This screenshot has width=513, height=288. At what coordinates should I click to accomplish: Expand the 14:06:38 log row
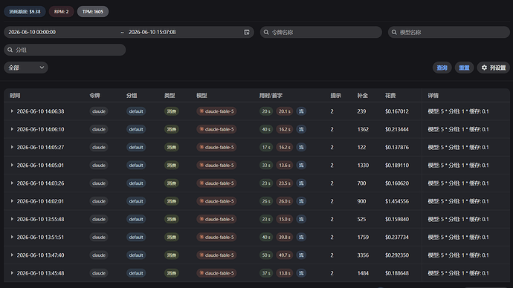point(12,111)
